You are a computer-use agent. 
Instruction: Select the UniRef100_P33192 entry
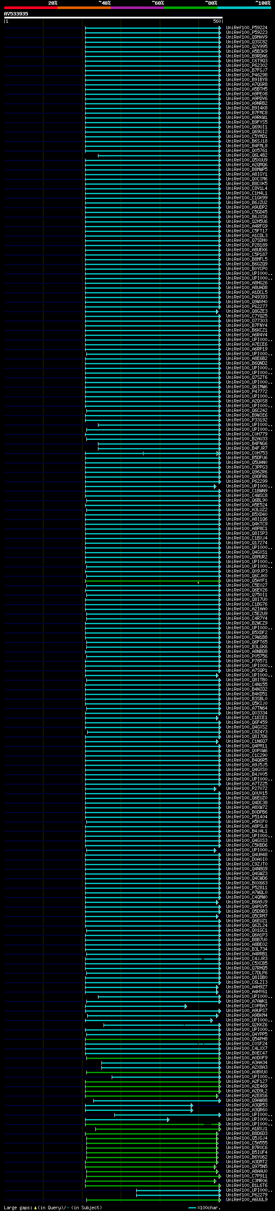(246, 420)
